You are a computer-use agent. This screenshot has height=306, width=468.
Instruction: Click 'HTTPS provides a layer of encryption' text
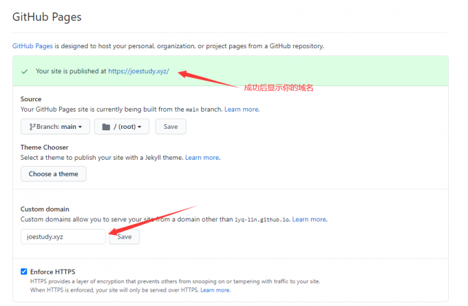click(77, 281)
